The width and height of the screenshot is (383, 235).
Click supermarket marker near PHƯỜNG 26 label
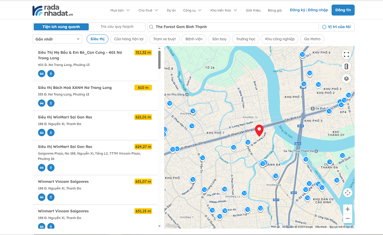click(x=276, y=176)
